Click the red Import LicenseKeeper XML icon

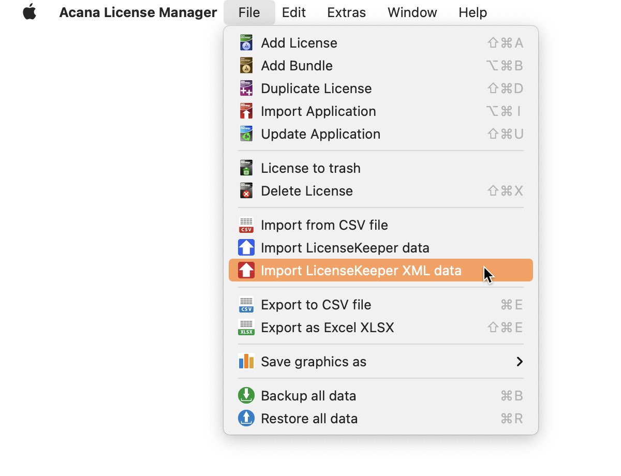click(246, 271)
